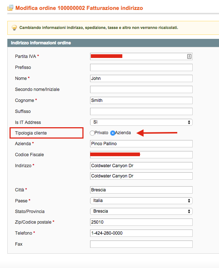Click the Codice Fiscale input field
Viewport: 219px width, 268px height.
pyautogui.click(x=141, y=155)
